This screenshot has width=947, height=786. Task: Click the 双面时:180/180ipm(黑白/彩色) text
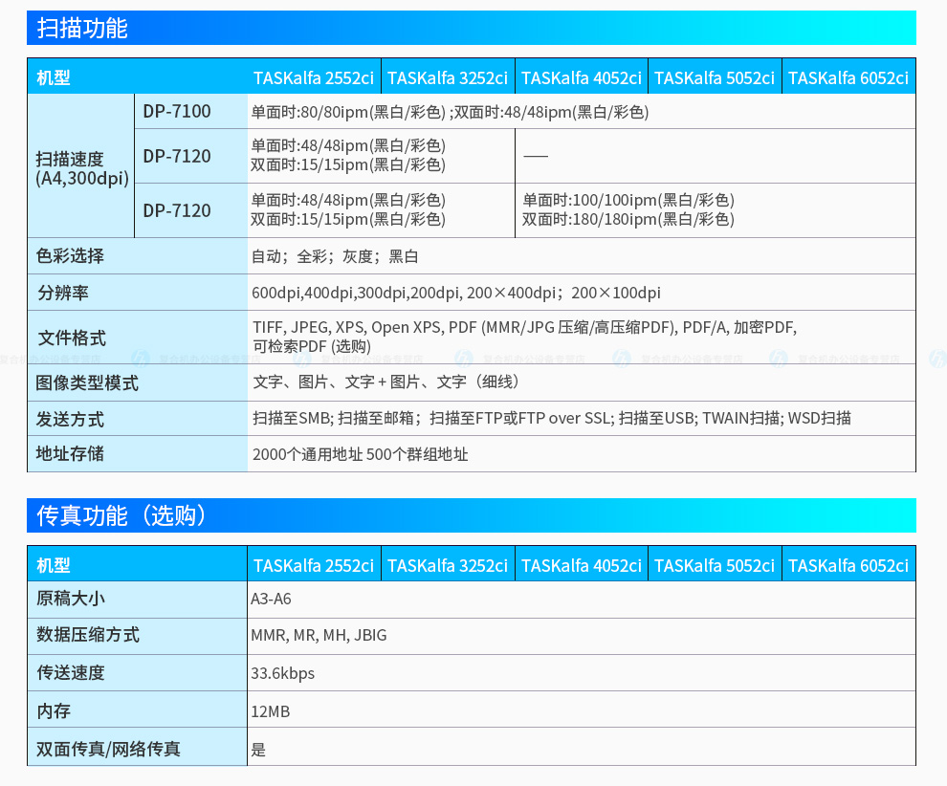[x=628, y=219]
